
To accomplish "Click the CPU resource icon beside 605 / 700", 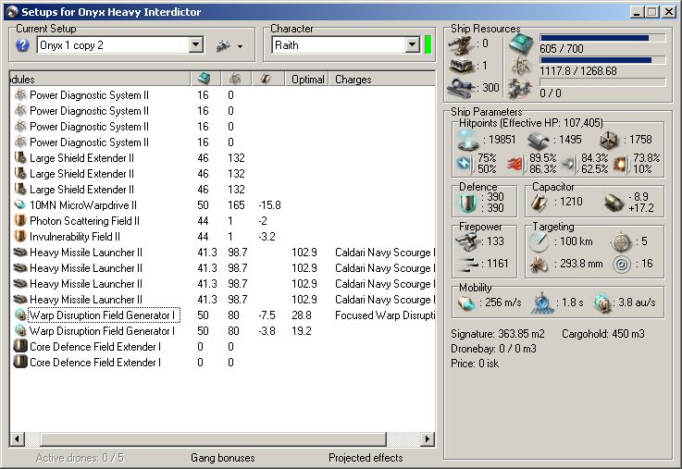I will pyautogui.click(x=521, y=43).
